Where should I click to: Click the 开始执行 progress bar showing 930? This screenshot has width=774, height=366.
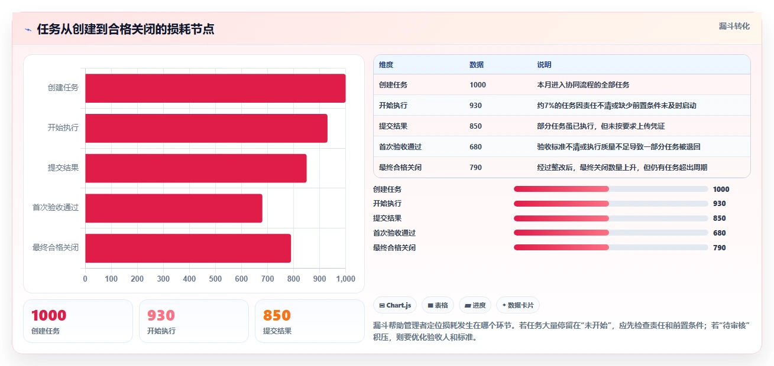click(x=611, y=204)
